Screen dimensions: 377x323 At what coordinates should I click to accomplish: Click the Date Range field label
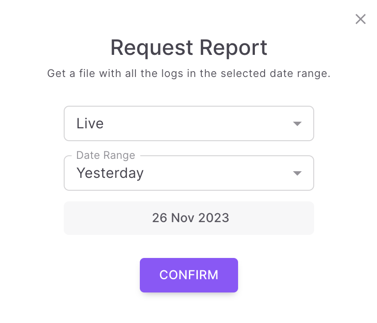[x=106, y=155]
